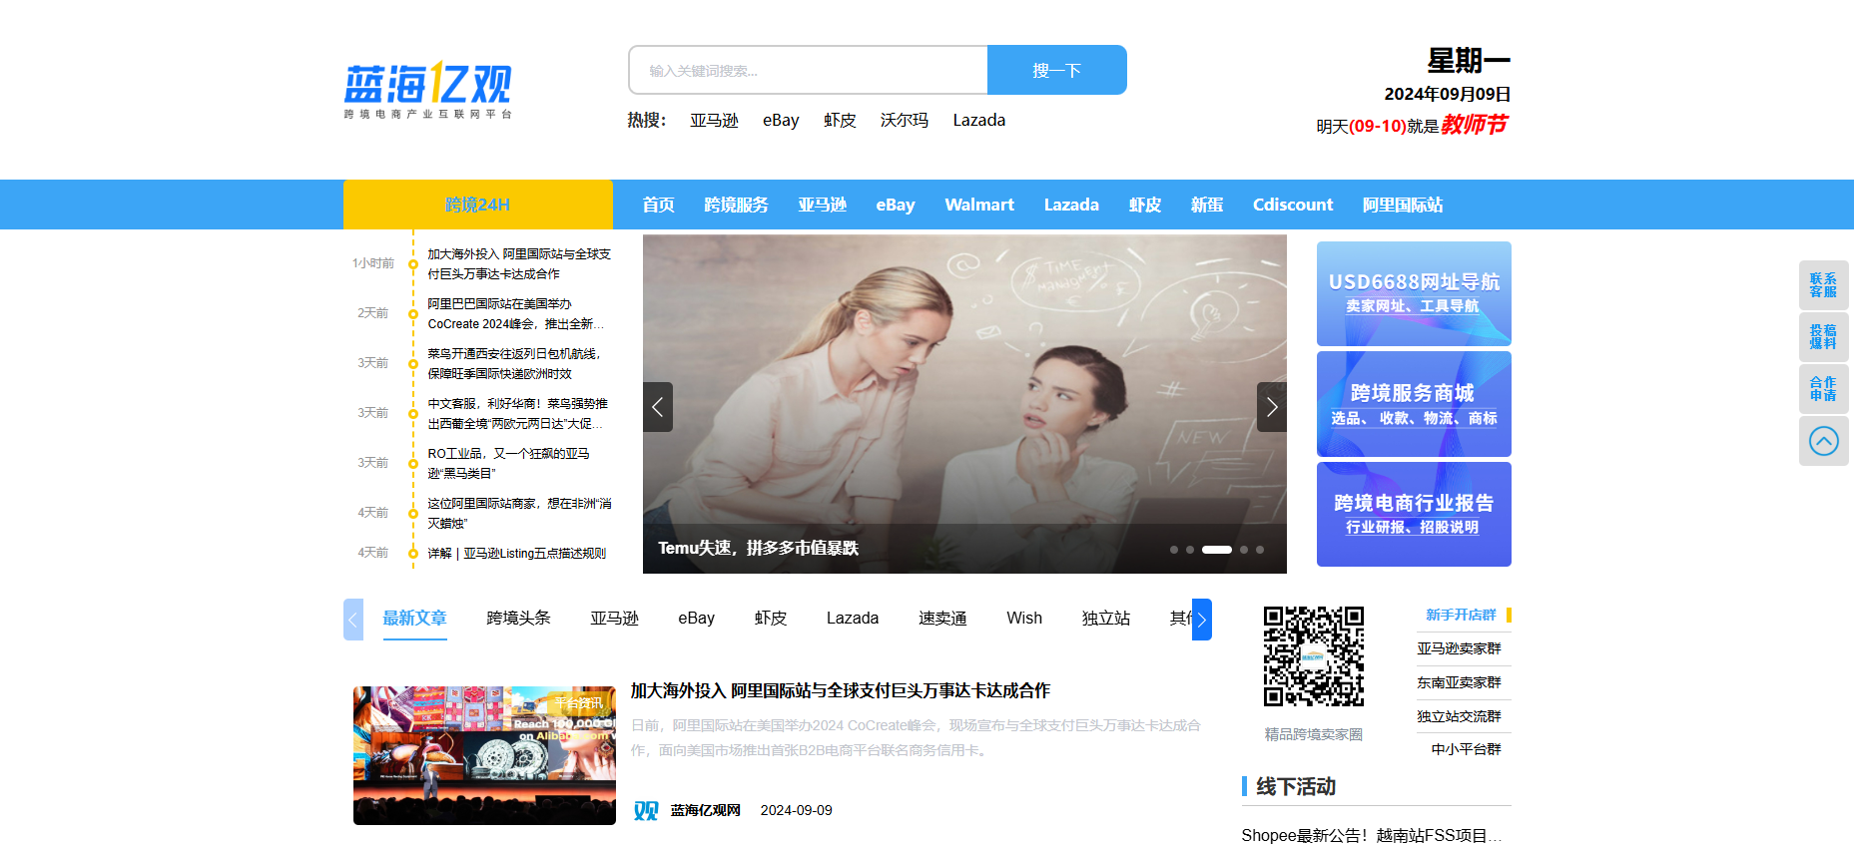Click the keyword search input field
Image resolution: width=1854 pixels, height=847 pixels.
click(x=808, y=70)
